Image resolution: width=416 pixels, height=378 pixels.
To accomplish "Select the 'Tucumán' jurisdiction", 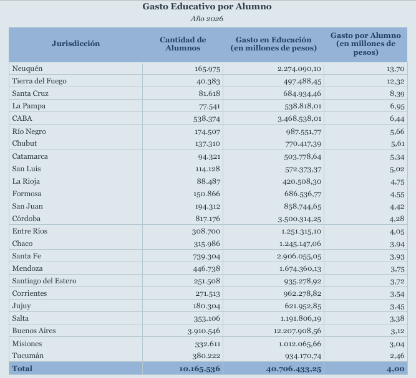I will (x=28, y=356).
